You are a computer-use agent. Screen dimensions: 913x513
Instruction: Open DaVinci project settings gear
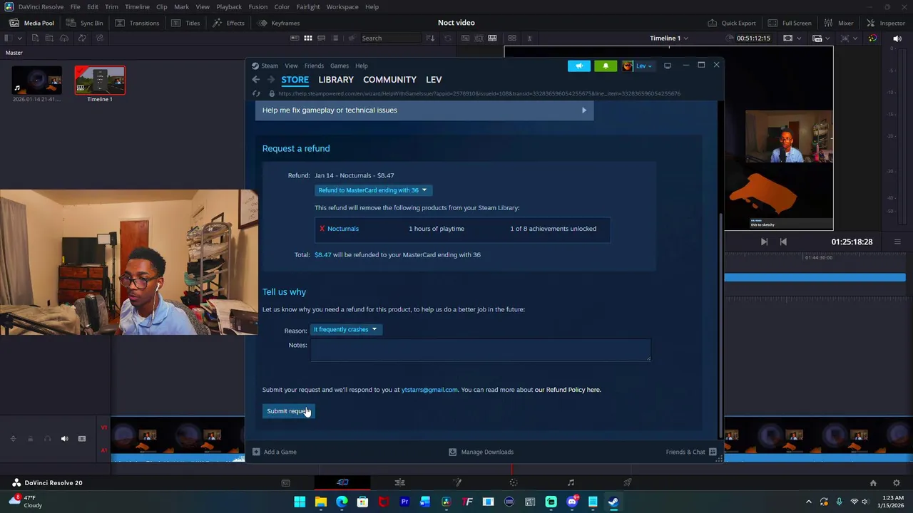point(897,482)
